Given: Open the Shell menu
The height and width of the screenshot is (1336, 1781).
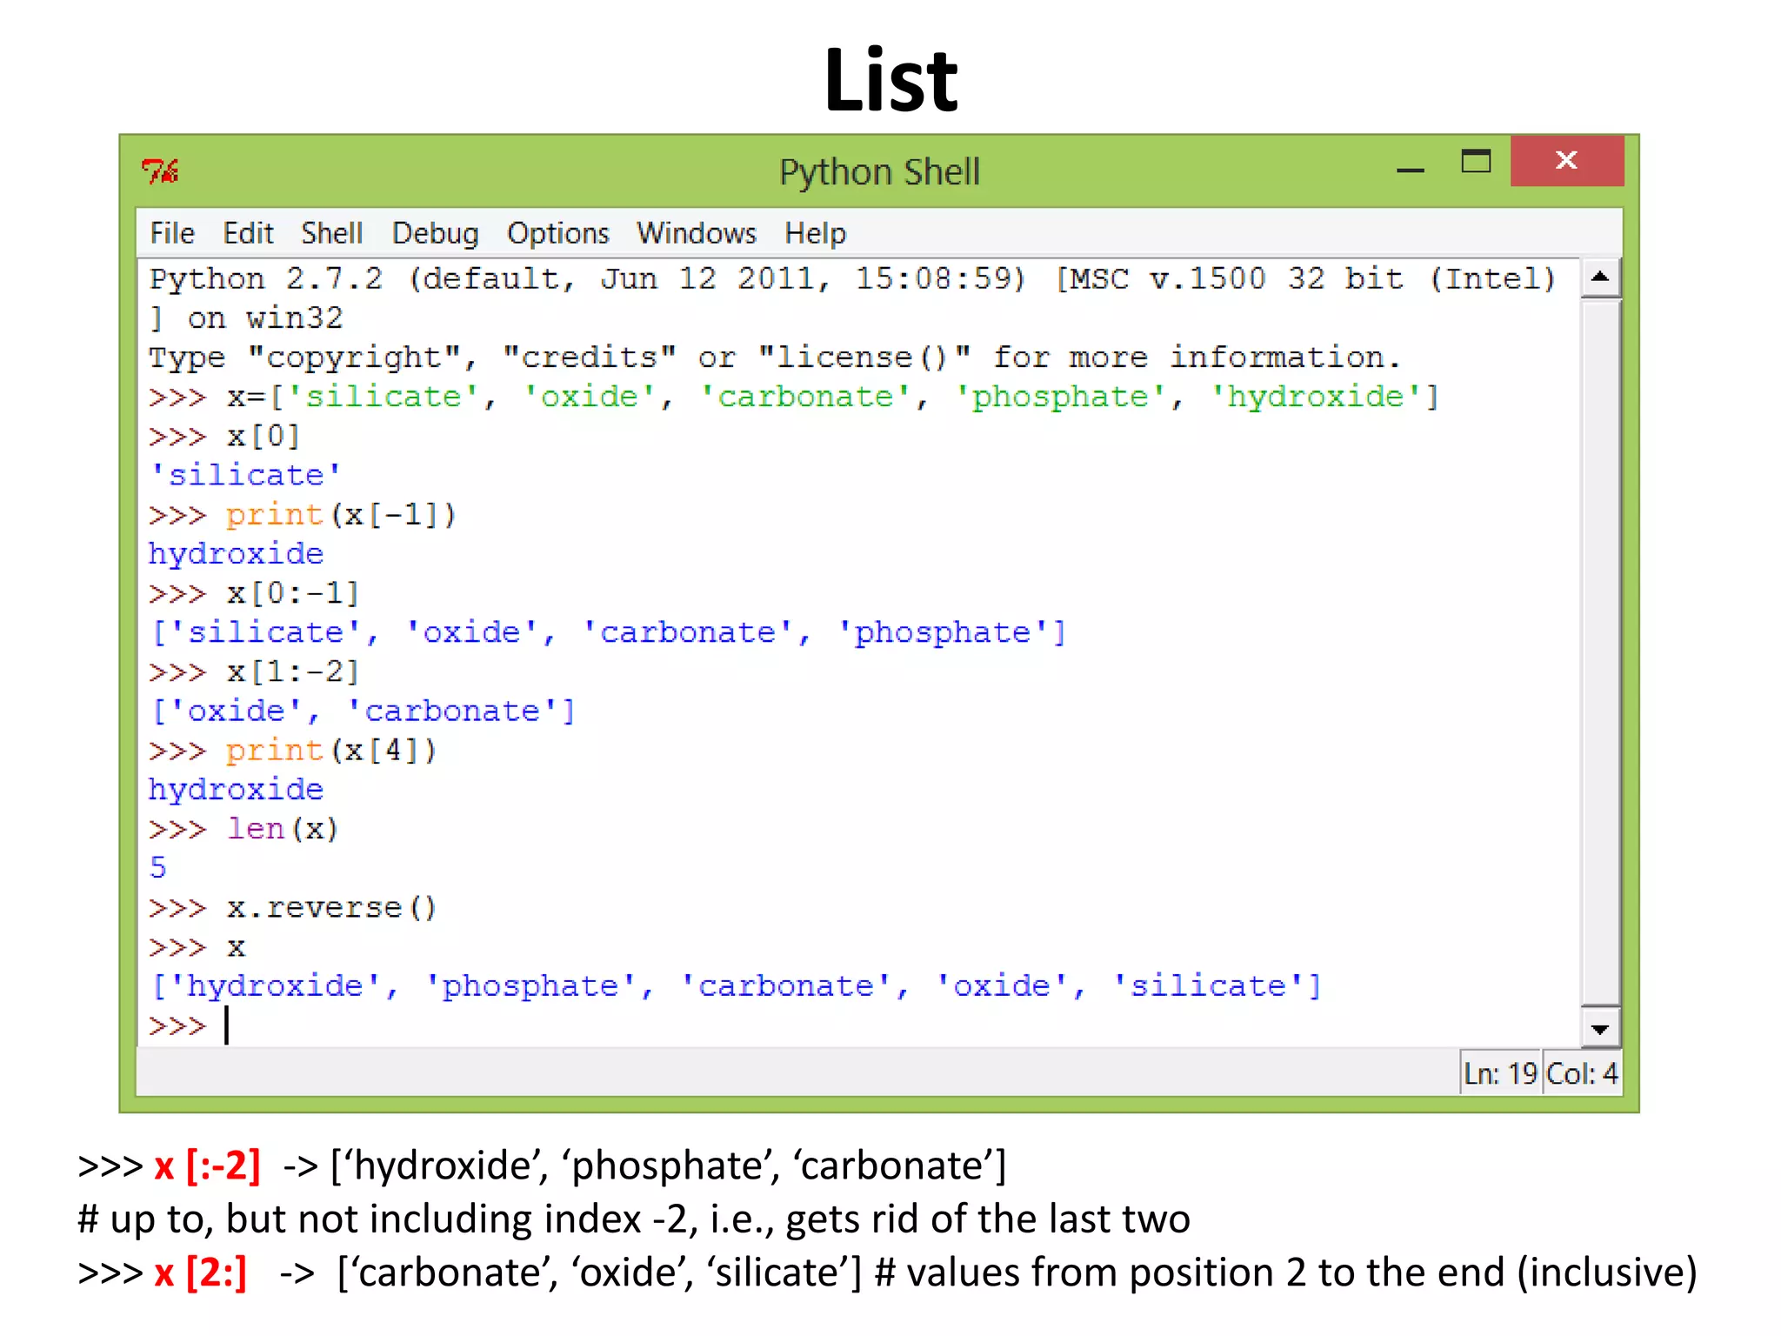Looking at the screenshot, I should point(331,233).
